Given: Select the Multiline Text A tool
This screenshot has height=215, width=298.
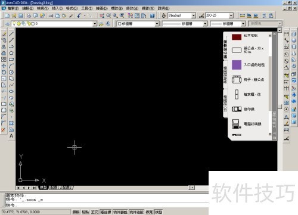Looking at the screenshot, I should [11, 136].
